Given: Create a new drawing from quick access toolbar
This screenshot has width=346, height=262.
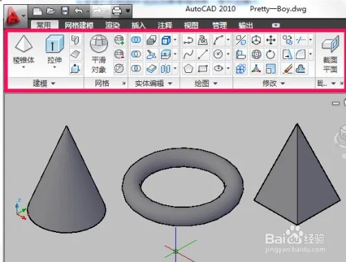Looking at the screenshot, I should coord(37,11).
